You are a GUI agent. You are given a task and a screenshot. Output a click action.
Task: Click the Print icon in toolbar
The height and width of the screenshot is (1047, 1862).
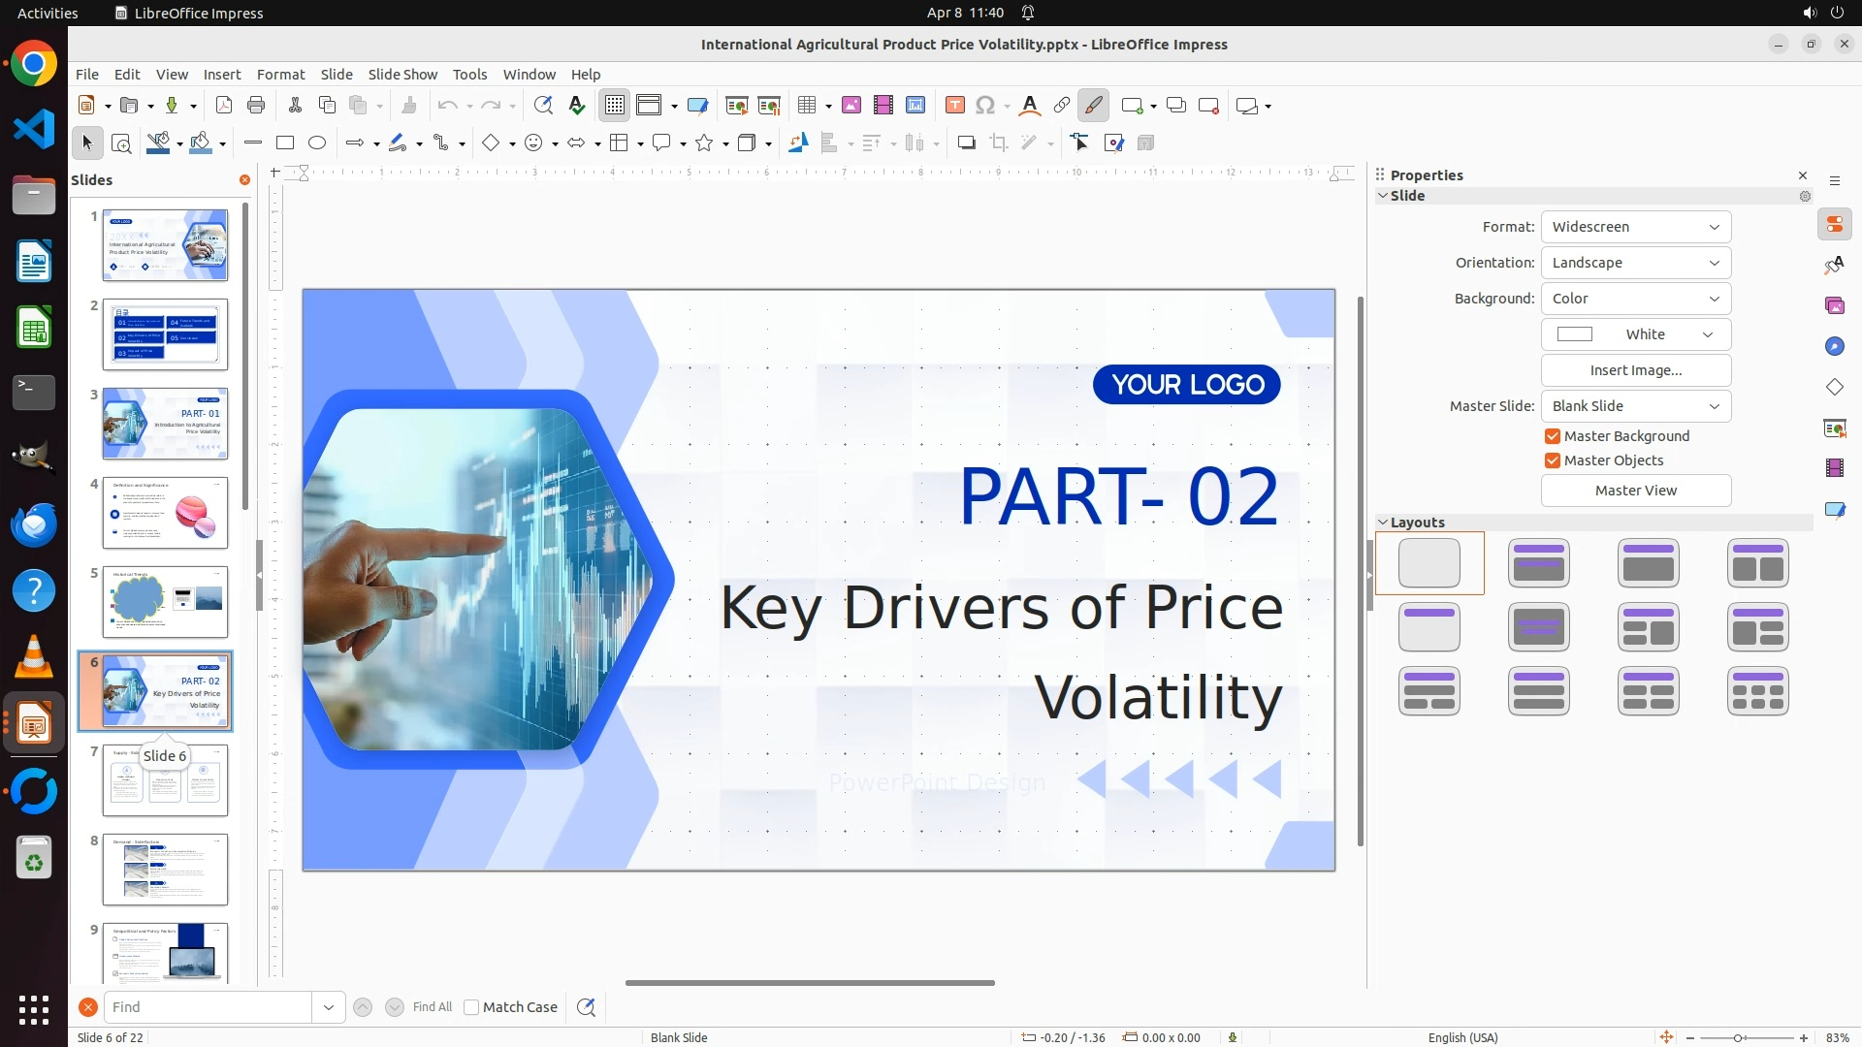pos(256,106)
